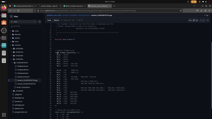212x119 pixels.
Task: Click the search icon beside branch selector
Action: [39, 22]
